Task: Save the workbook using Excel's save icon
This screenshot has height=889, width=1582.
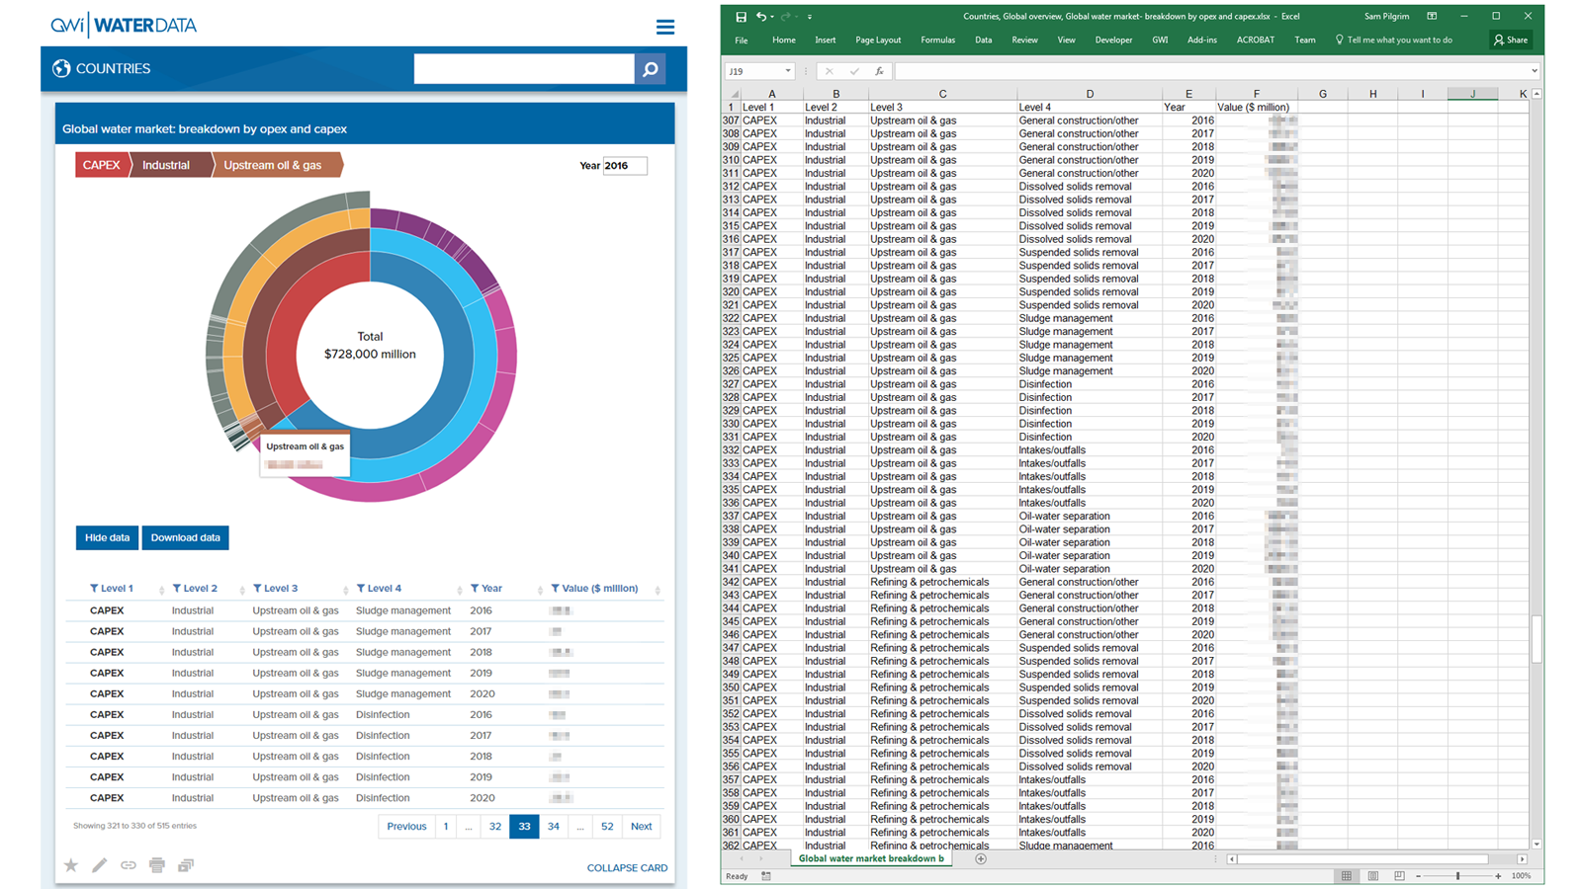Action: point(741,17)
